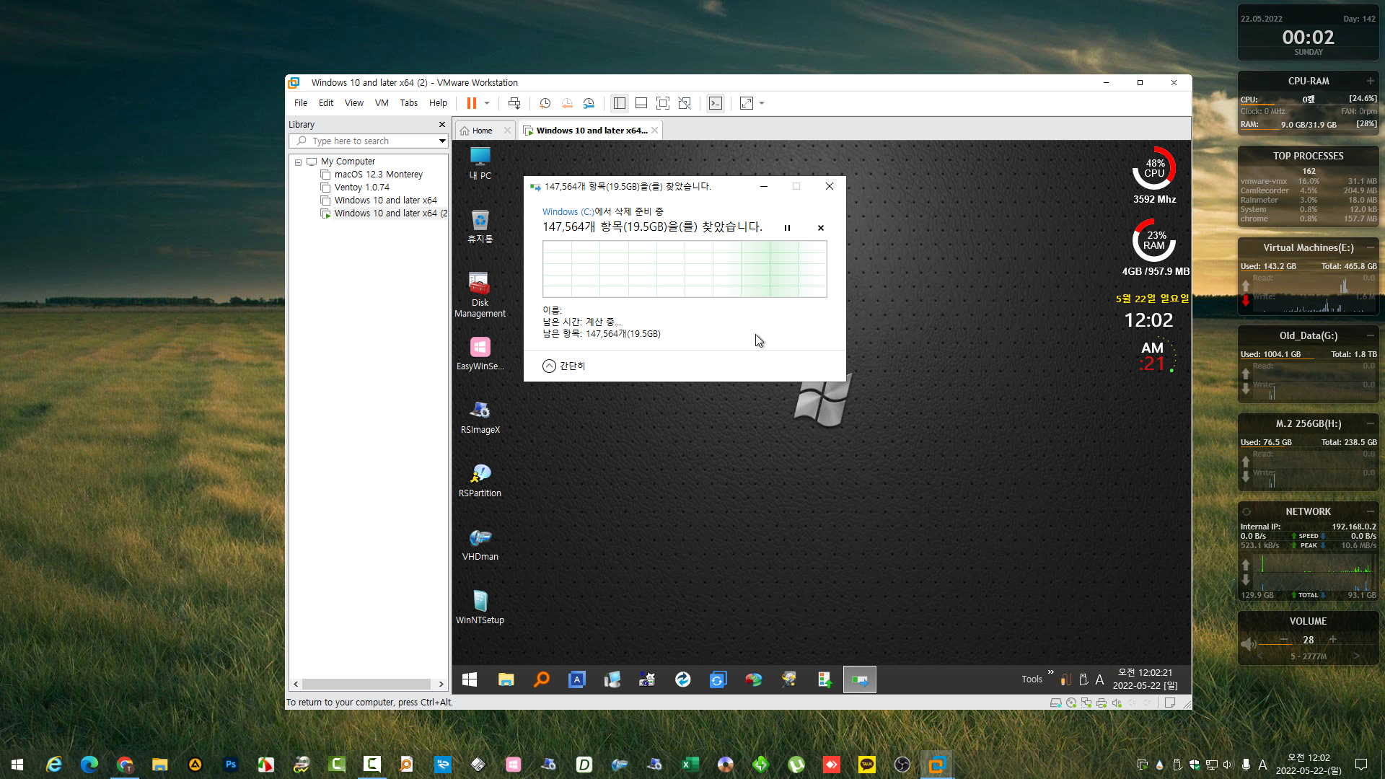Viewport: 1385px width, 779px height.
Task: Close the Windows 10 and later x64 tab
Action: click(654, 131)
